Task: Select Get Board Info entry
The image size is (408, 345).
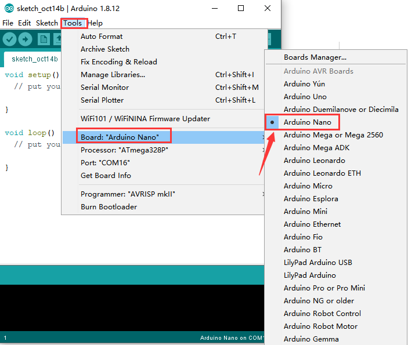Action: (x=106, y=176)
